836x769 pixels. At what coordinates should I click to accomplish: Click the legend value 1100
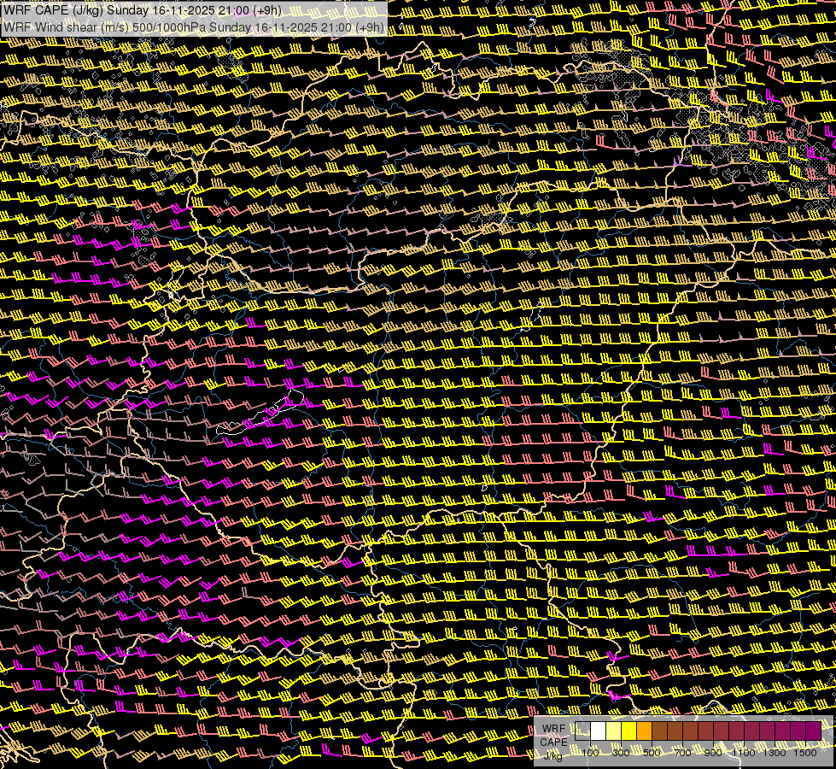[x=743, y=753]
